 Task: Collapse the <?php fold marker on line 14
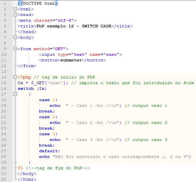click(15, 77)
